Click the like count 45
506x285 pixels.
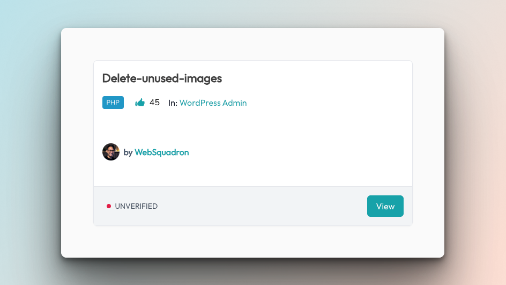(x=154, y=103)
